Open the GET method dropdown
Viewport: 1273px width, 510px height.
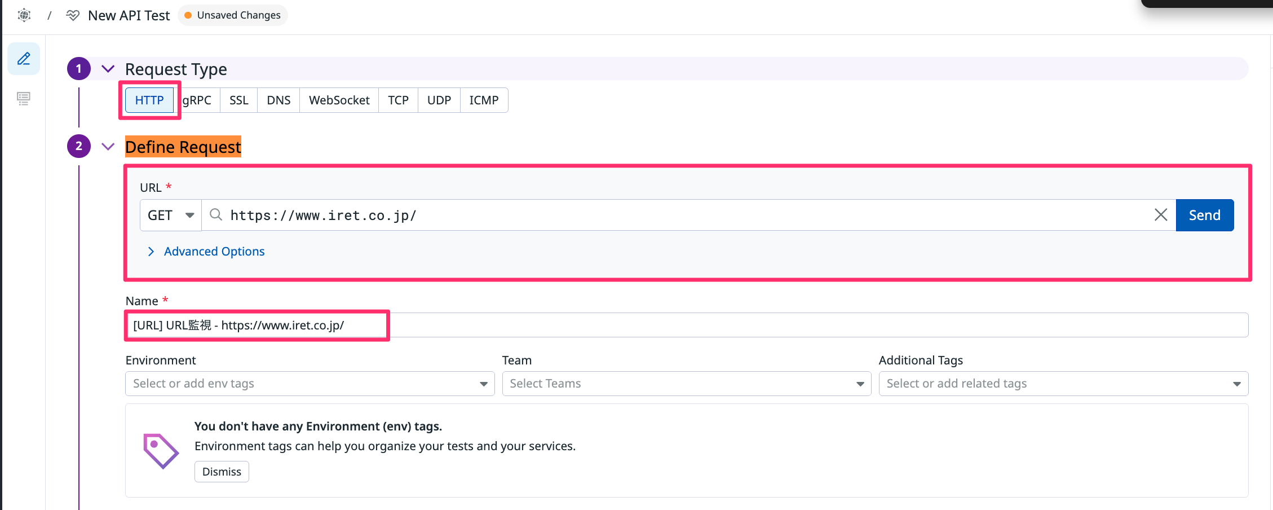point(170,215)
